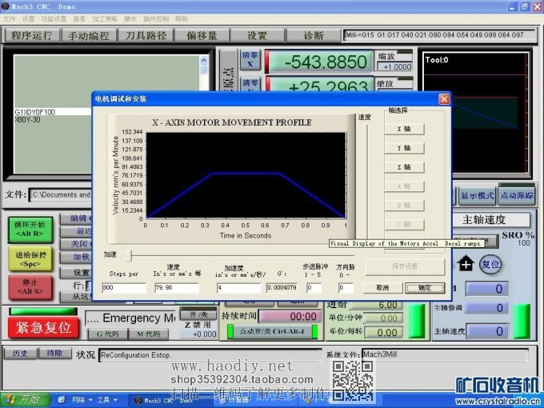Screen dimensions: 544x408
Task: Select Y 轴 in axis selection
Action: pyautogui.click(x=404, y=148)
